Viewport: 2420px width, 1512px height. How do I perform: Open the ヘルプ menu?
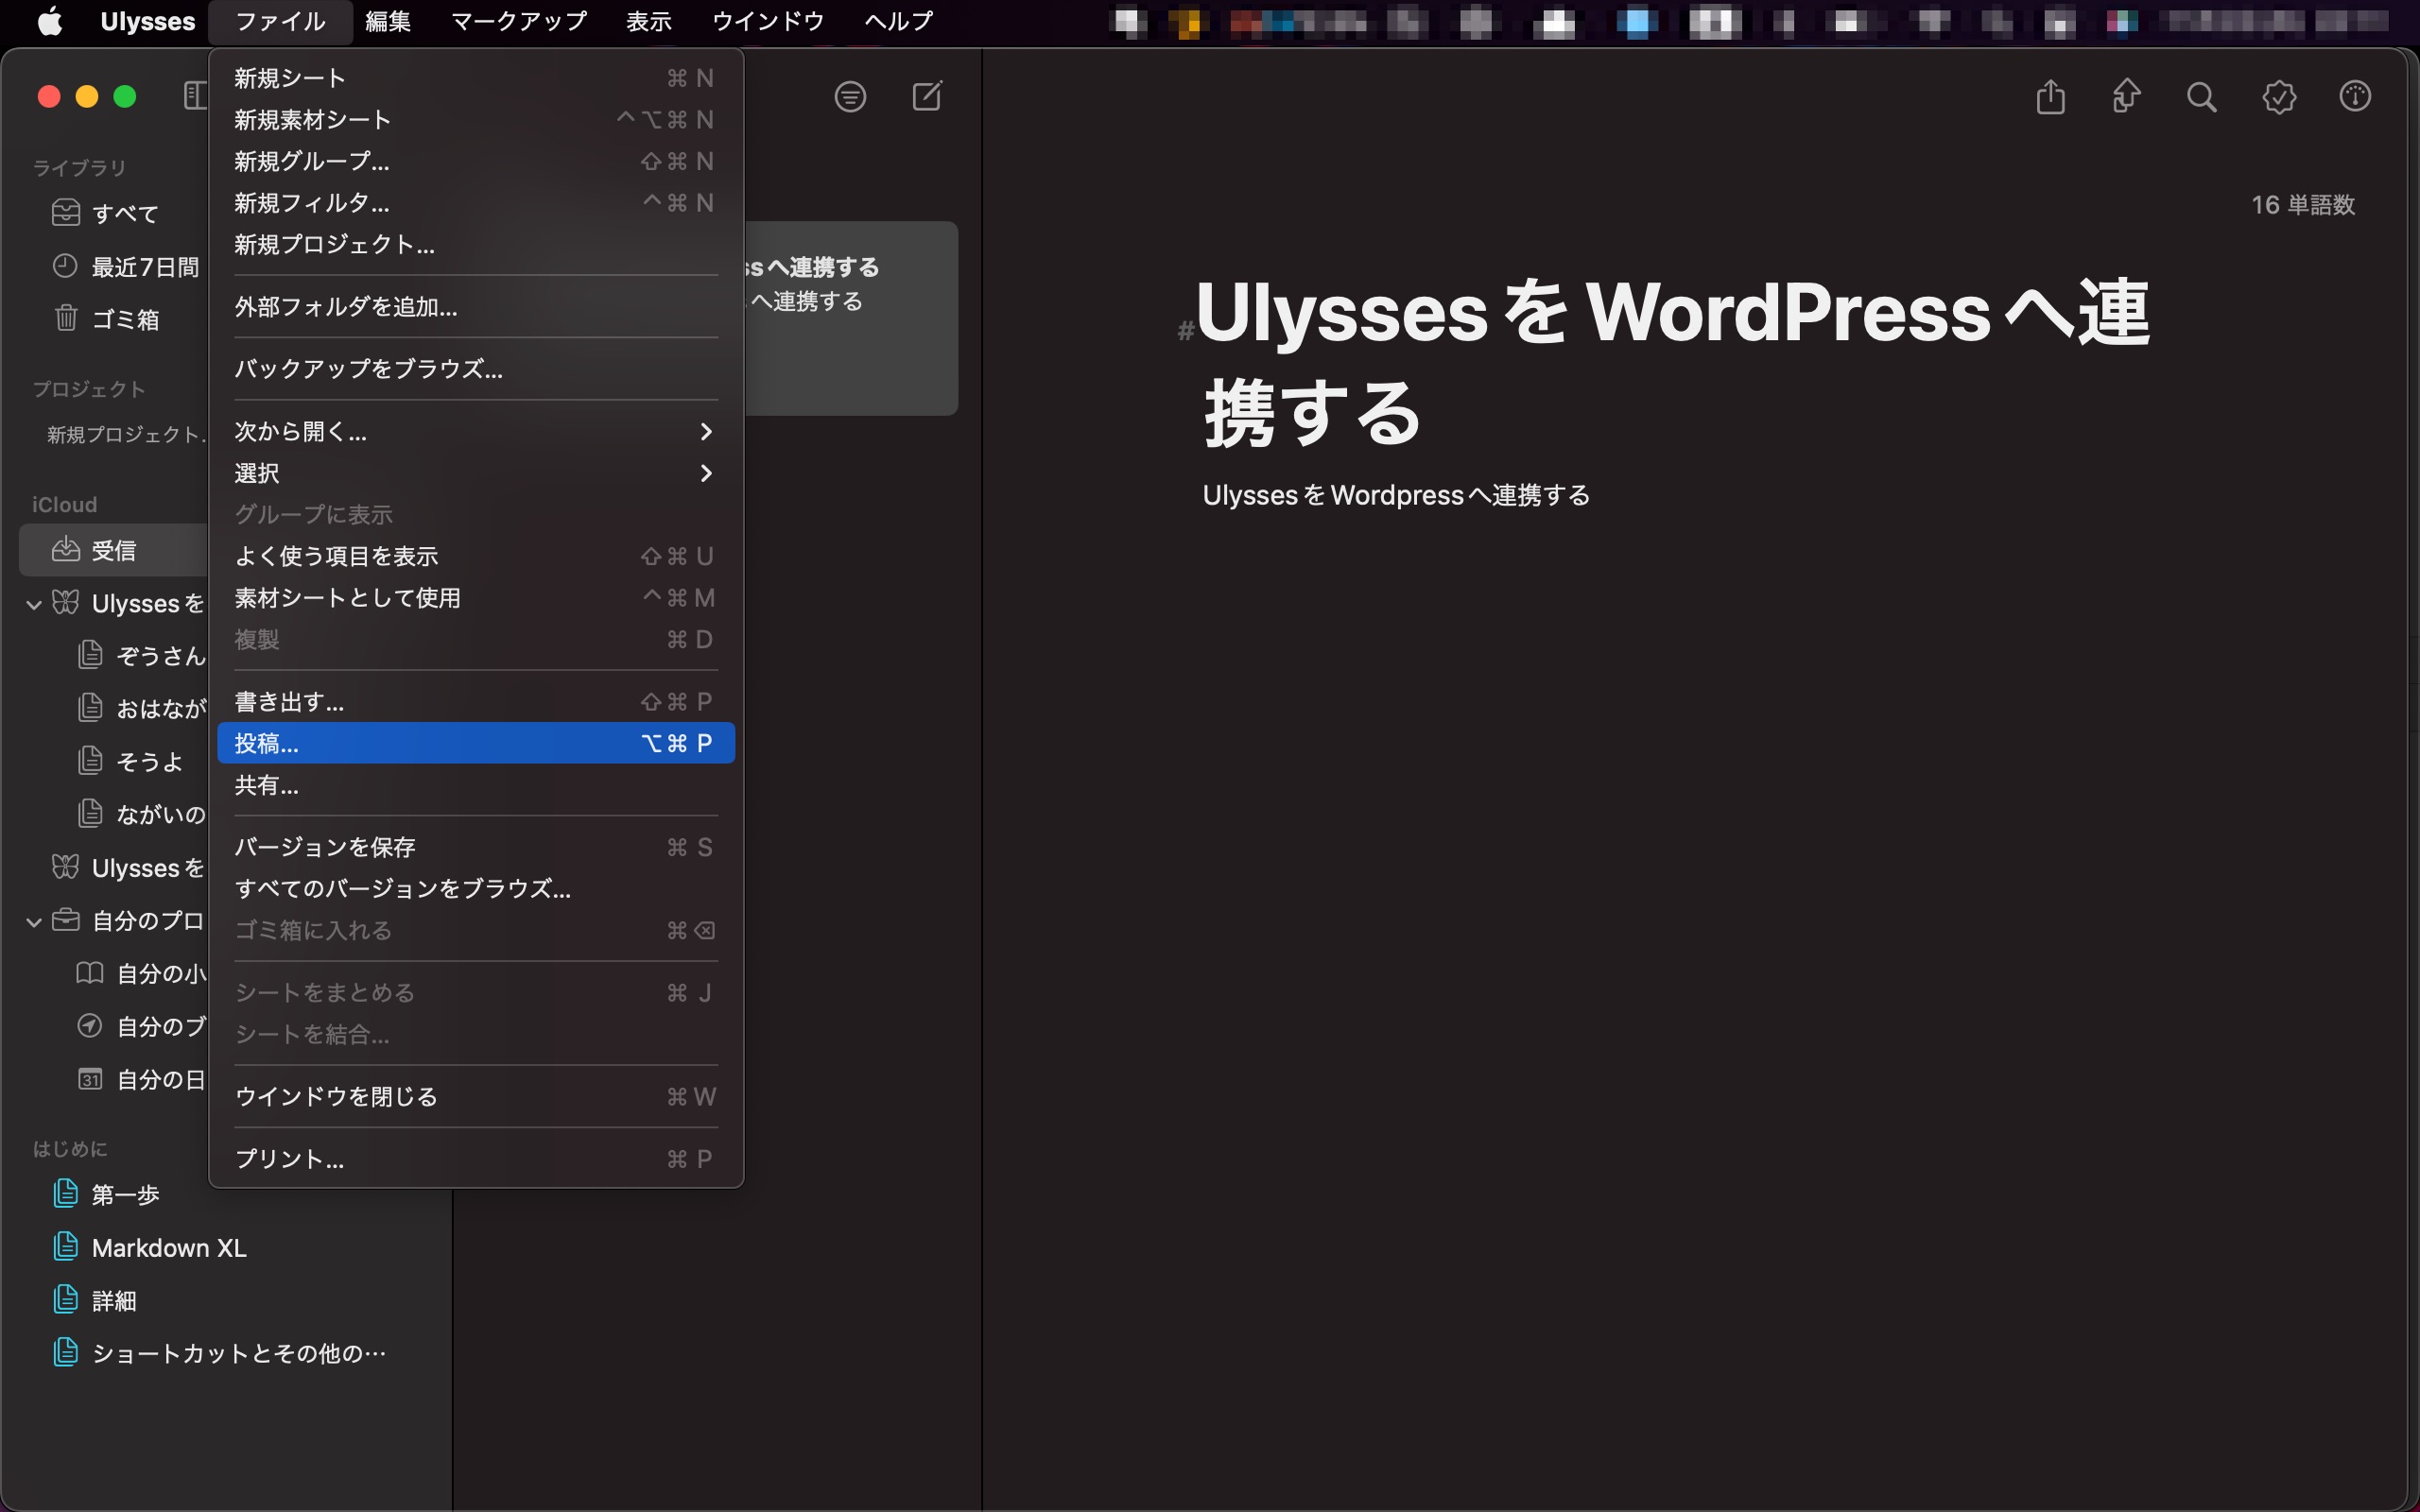[x=898, y=21]
